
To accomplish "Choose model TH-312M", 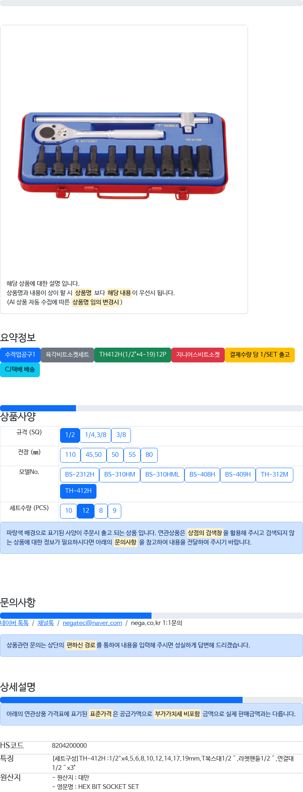I will 274,475.
